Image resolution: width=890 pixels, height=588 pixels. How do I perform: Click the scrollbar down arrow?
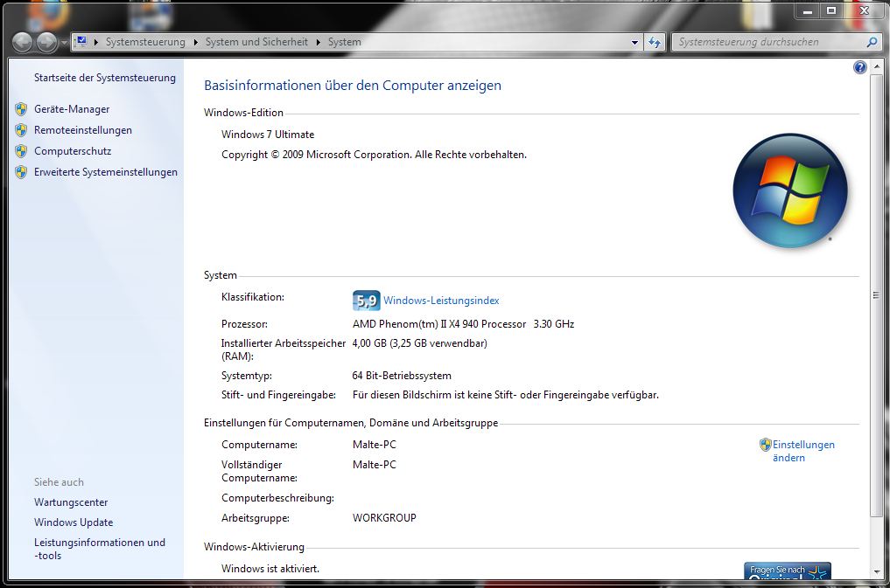876,572
